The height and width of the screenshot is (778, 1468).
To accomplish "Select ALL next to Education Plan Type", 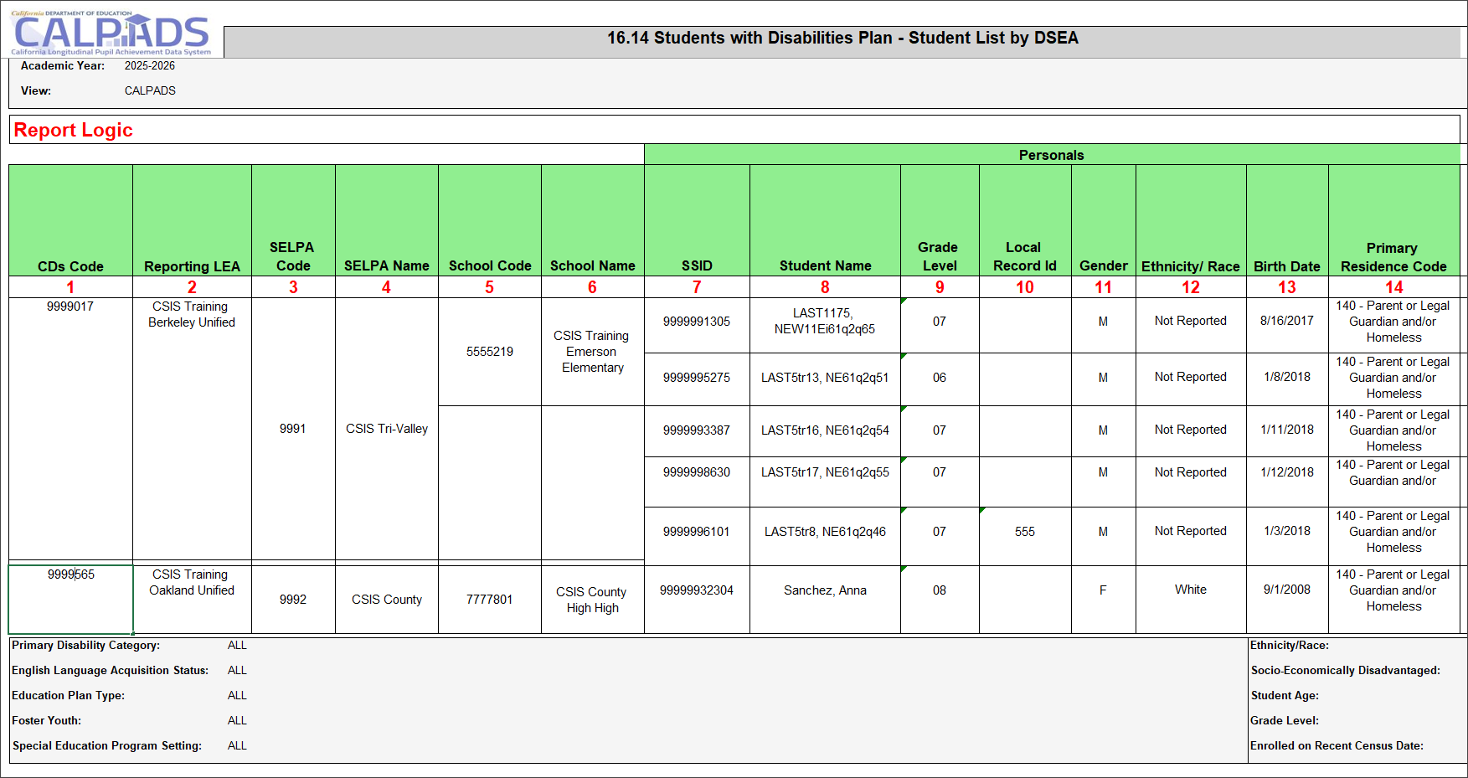I will pos(237,695).
